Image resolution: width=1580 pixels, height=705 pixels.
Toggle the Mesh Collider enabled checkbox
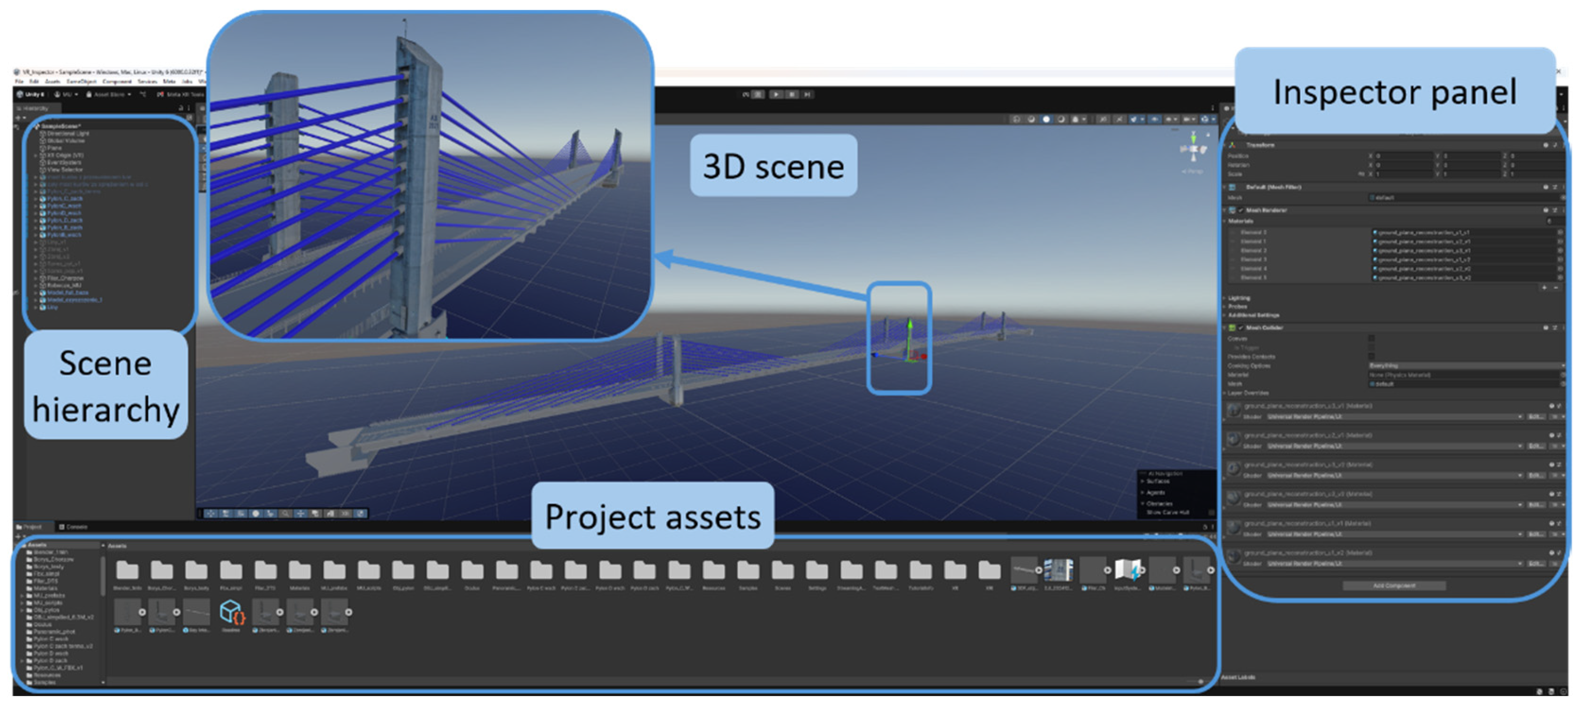[x=1241, y=327]
